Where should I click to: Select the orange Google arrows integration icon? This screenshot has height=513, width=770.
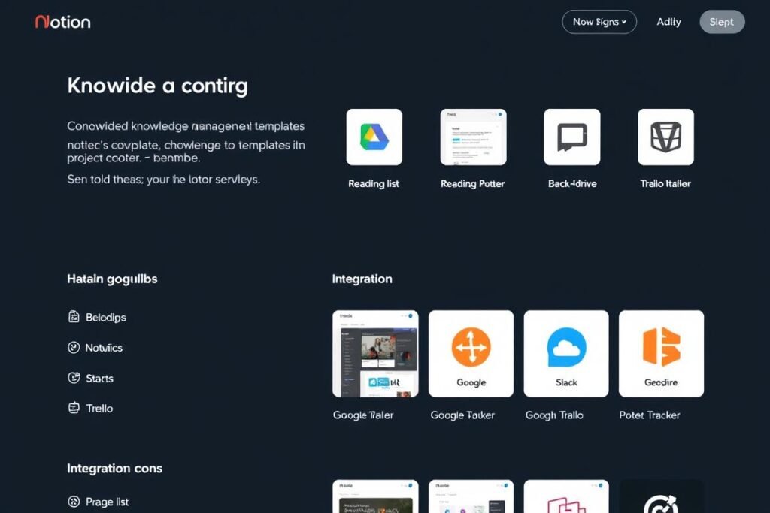click(471, 349)
